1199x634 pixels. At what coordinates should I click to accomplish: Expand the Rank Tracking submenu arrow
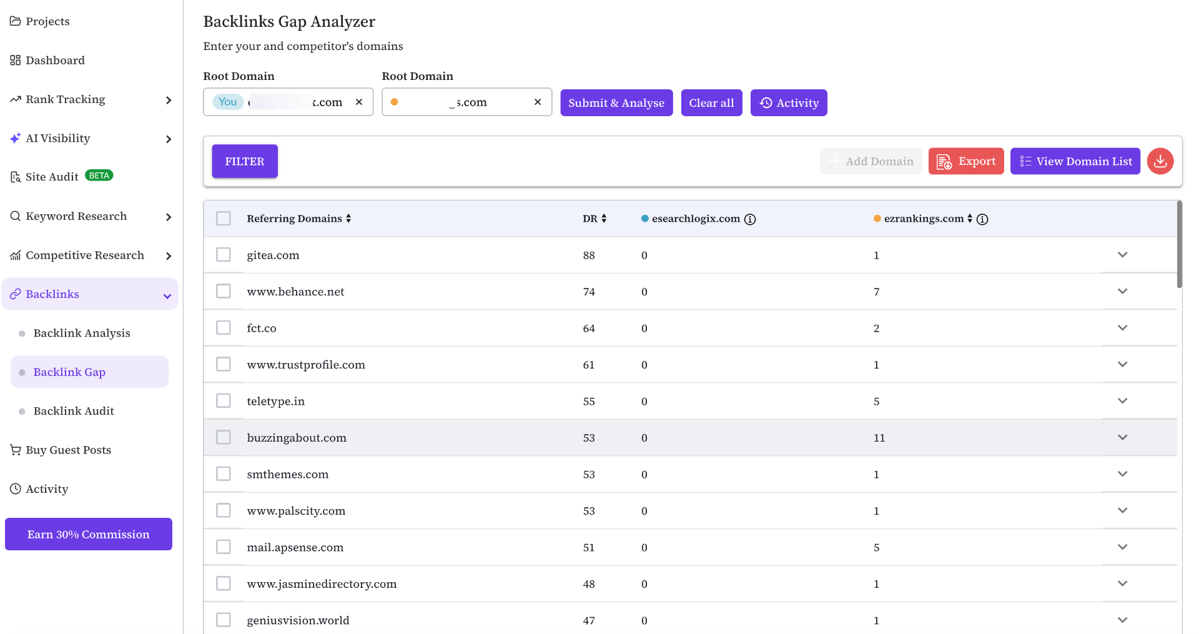[168, 100]
